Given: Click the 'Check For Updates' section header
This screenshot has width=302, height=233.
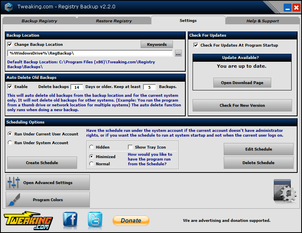Looking at the screenshot, I should pos(242,35).
